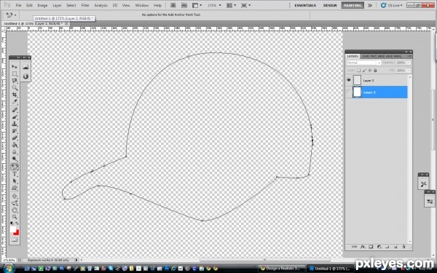Screen dimensions: 437x273
Task: Select the Eyedropper tool
Action: pos(15,102)
